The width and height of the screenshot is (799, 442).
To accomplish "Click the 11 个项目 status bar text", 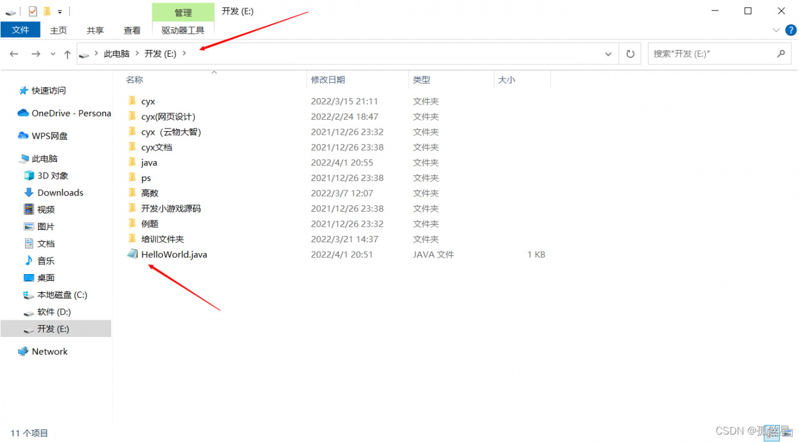I will pos(29,433).
